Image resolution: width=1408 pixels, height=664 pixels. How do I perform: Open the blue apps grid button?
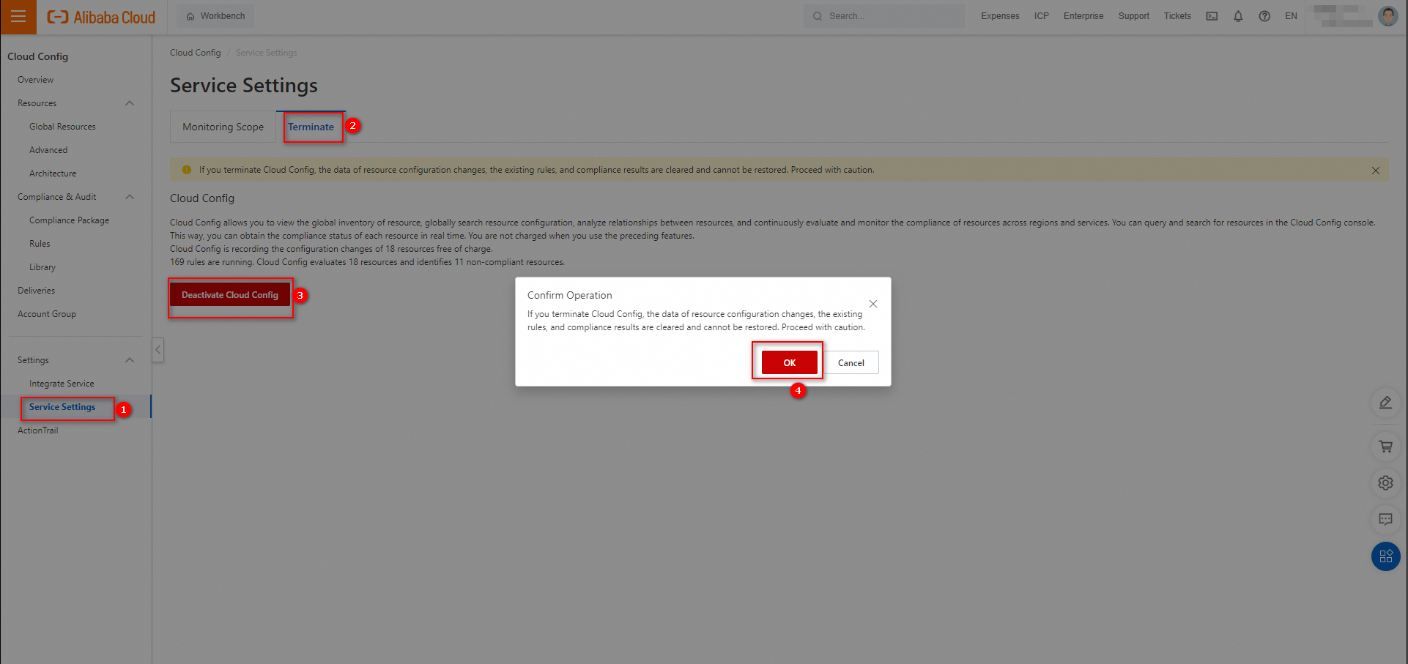click(x=1385, y=556)
